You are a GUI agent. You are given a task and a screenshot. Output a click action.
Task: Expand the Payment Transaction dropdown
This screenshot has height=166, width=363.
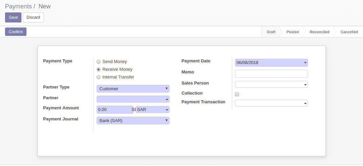tap(271, 103)
